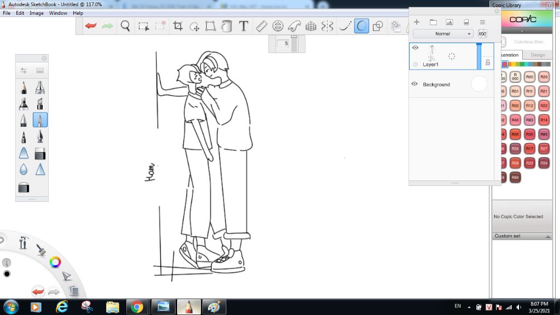Open the Draw Styles shapes tool

point(377,26)
